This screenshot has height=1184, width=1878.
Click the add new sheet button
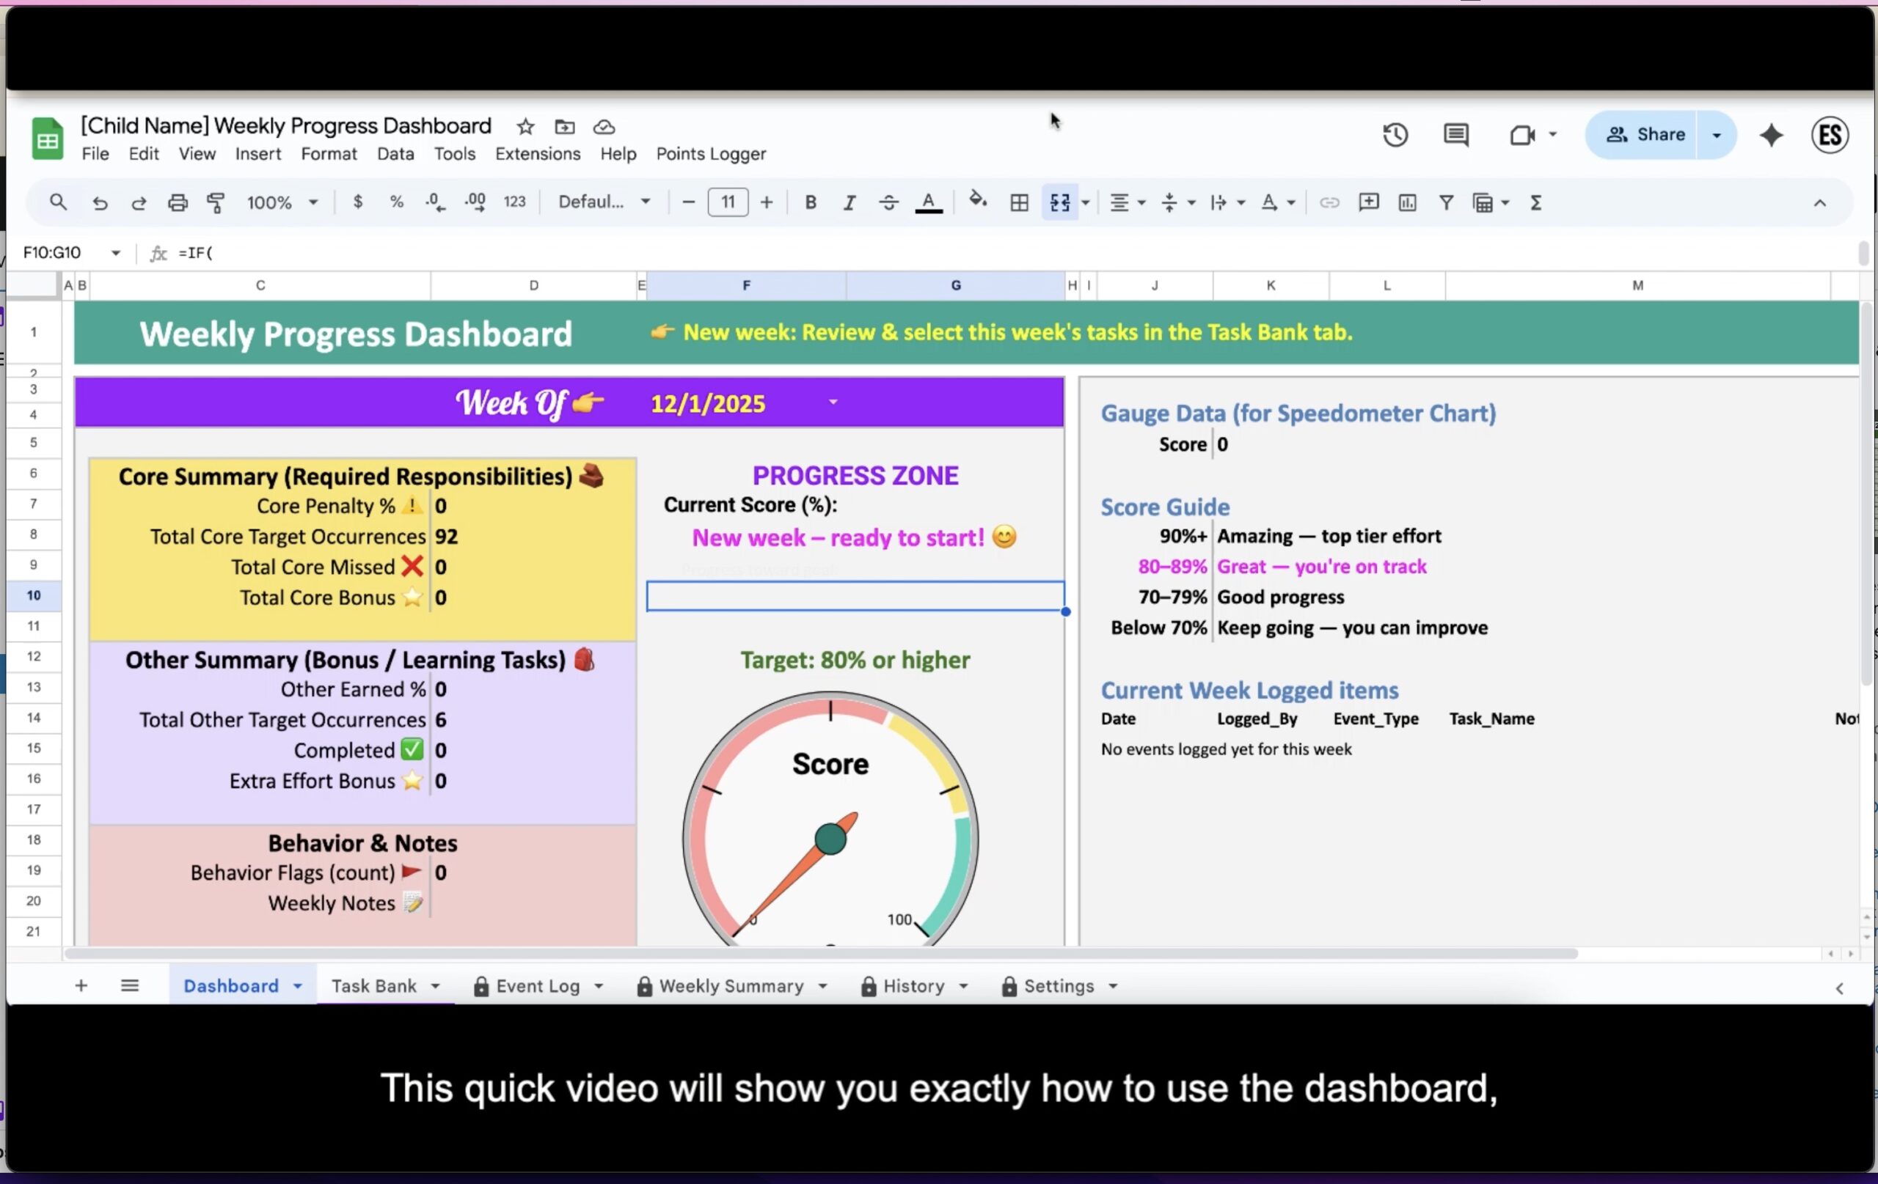(x=81, y=986)
